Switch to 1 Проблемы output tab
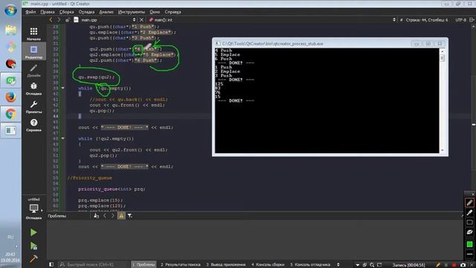Viewport: 476px width, 268px height. tap(144, 265)
